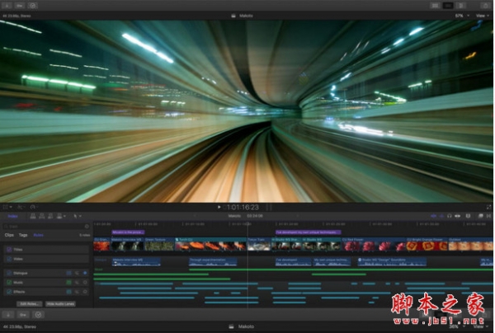This screenshot has height=333, width=495.
Task: Switch to the Clips tab in index
Action: pyautogui.click(x=9, y=235)
